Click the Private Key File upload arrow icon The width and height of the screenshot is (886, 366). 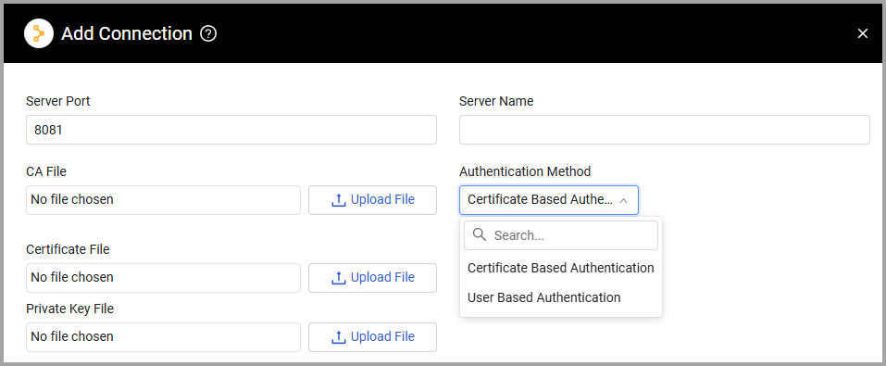(x=338, y=337)
